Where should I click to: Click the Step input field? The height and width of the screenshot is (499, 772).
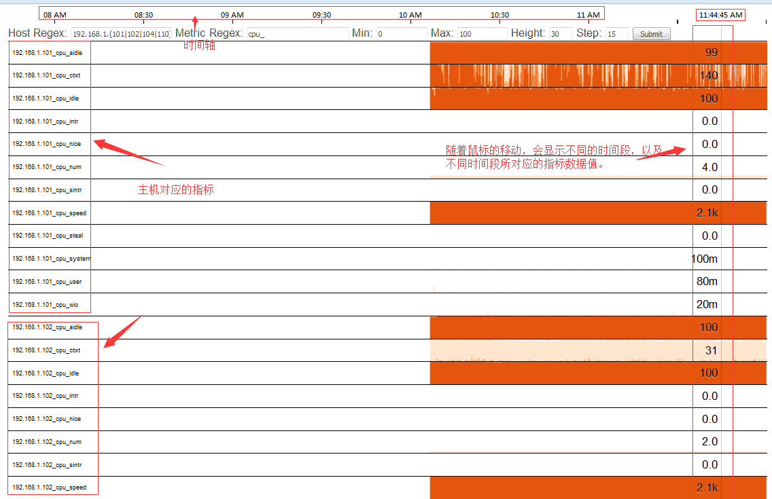pos(616,33)
